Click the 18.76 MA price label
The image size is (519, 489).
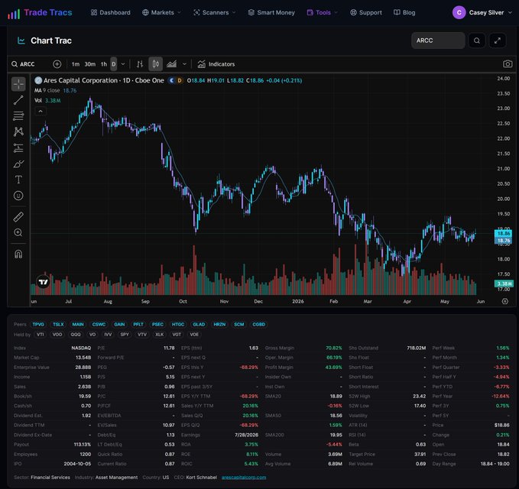pyautogui.click(x=503, y=241)
